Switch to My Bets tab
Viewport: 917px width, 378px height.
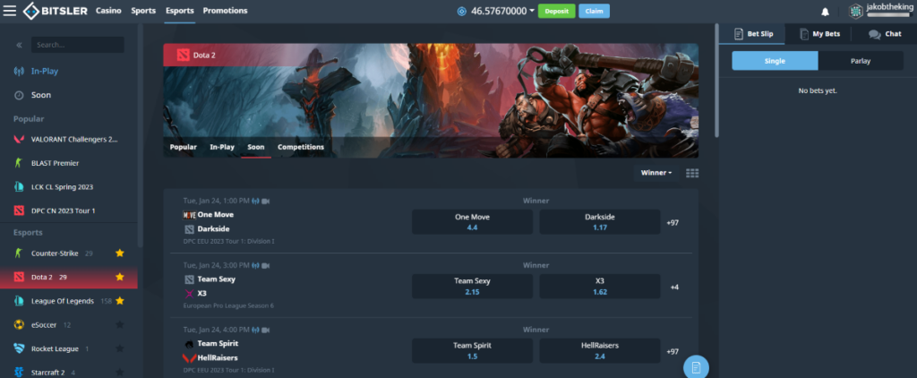point(818,34)
